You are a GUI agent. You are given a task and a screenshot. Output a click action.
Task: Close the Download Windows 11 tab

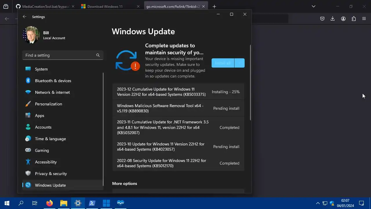tap(138, 6)
